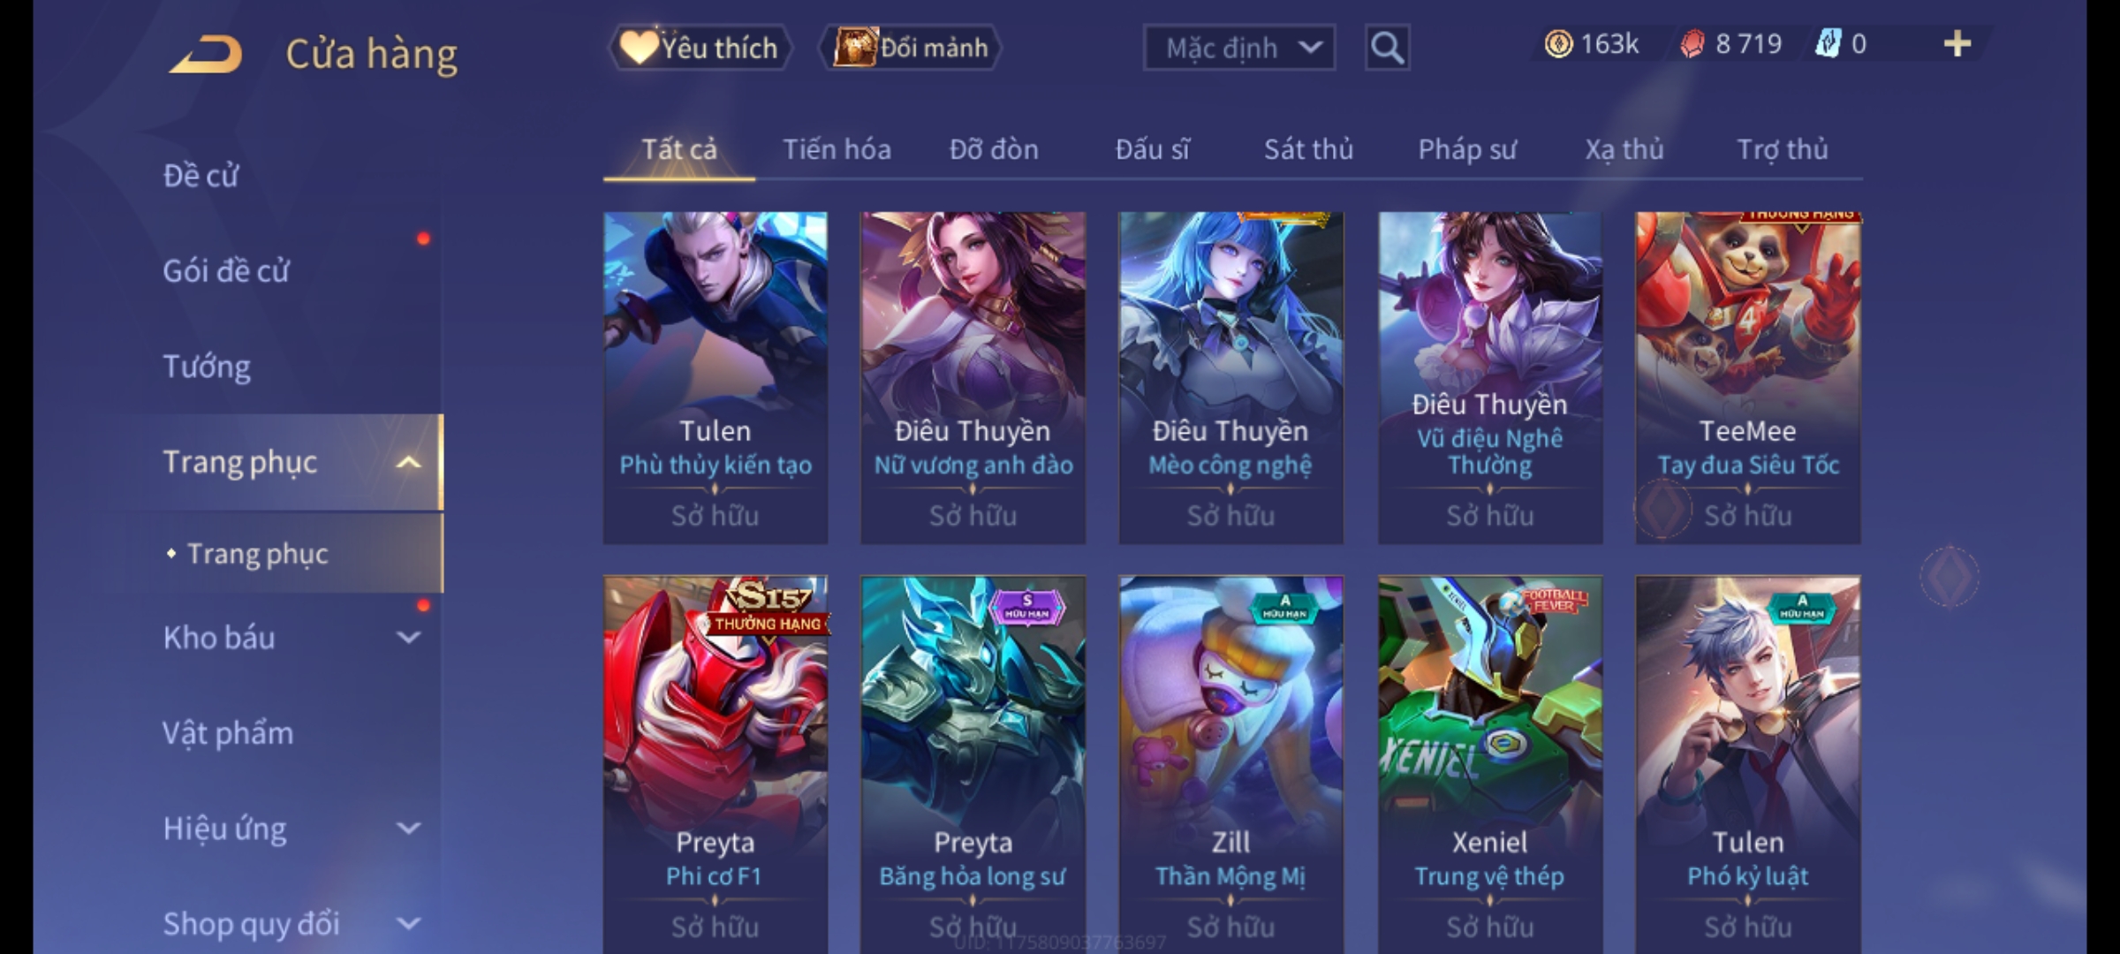Tap the gold coin balance icon
2120x954 pixels.
tap(1558, 44)
